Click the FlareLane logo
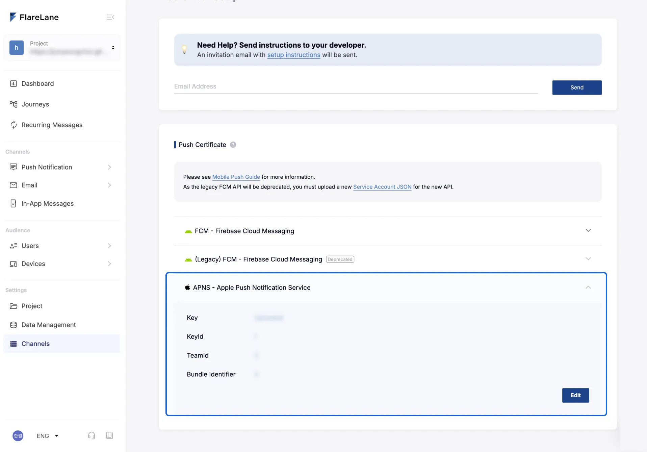Viewport: 647px width, 452px height. 34,17
